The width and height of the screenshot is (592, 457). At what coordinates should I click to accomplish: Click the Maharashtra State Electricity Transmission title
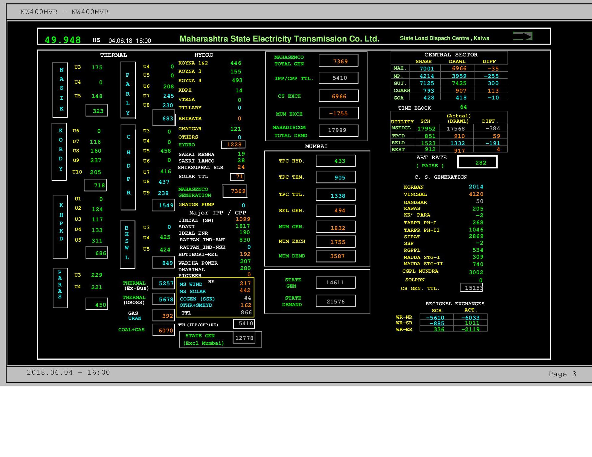pyautogui.click(x=280, y=39)
